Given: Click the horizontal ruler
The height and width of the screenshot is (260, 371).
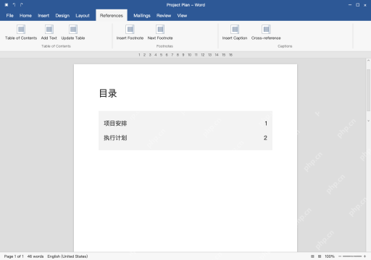Looking at the screenshot, I should (x=185, y=55).
